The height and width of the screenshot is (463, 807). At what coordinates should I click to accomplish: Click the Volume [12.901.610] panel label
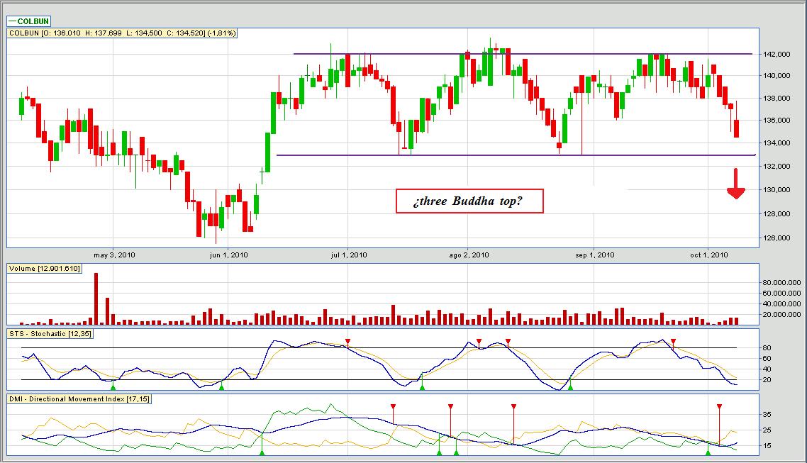click(x=44, y=269)
